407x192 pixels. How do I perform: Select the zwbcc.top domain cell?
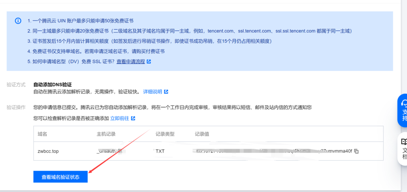pyautogui.click(x=48, y=151)
